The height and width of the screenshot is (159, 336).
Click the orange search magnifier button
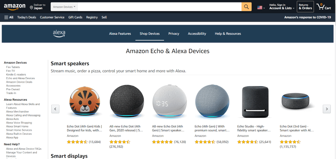coord(246,7)
